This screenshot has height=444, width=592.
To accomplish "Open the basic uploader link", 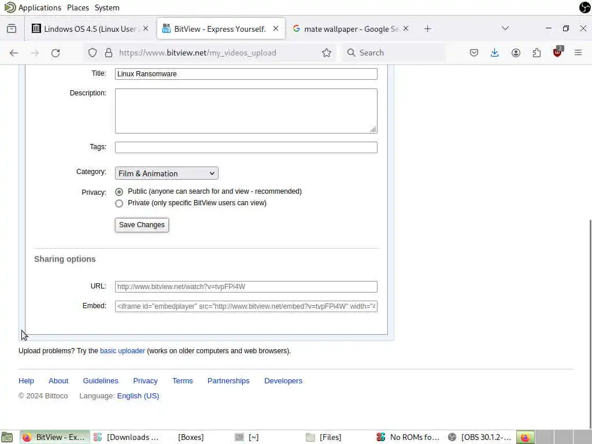I will pyautogui.click(x=123, y=351).
